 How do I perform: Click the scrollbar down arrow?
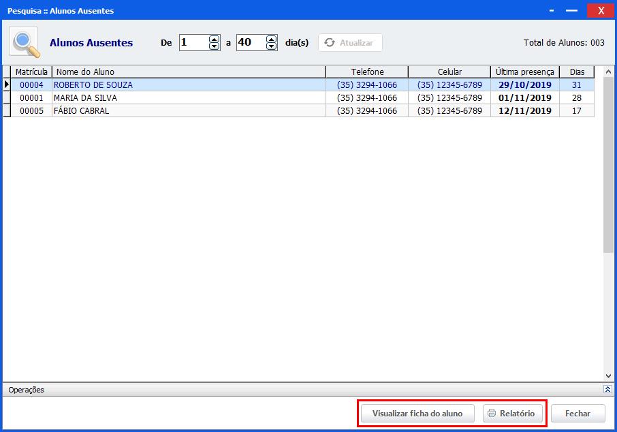pos(608,376)
